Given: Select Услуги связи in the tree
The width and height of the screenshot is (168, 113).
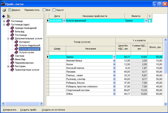Looking at the screenshot, I should [27, 52].
